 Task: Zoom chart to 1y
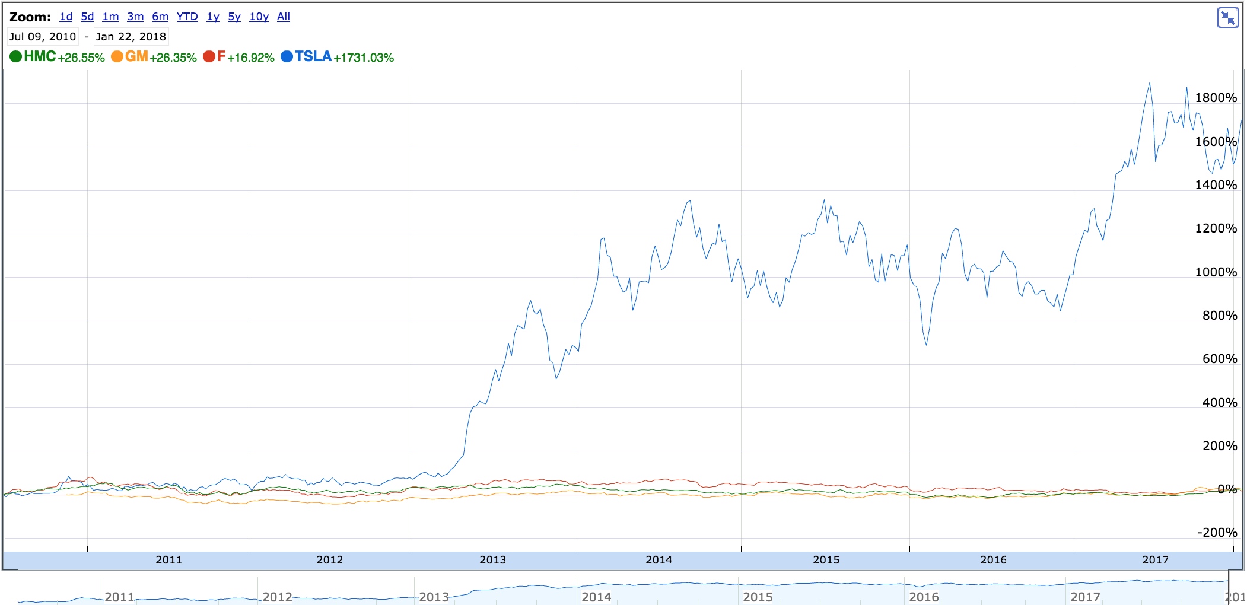[x=213, y=17]
